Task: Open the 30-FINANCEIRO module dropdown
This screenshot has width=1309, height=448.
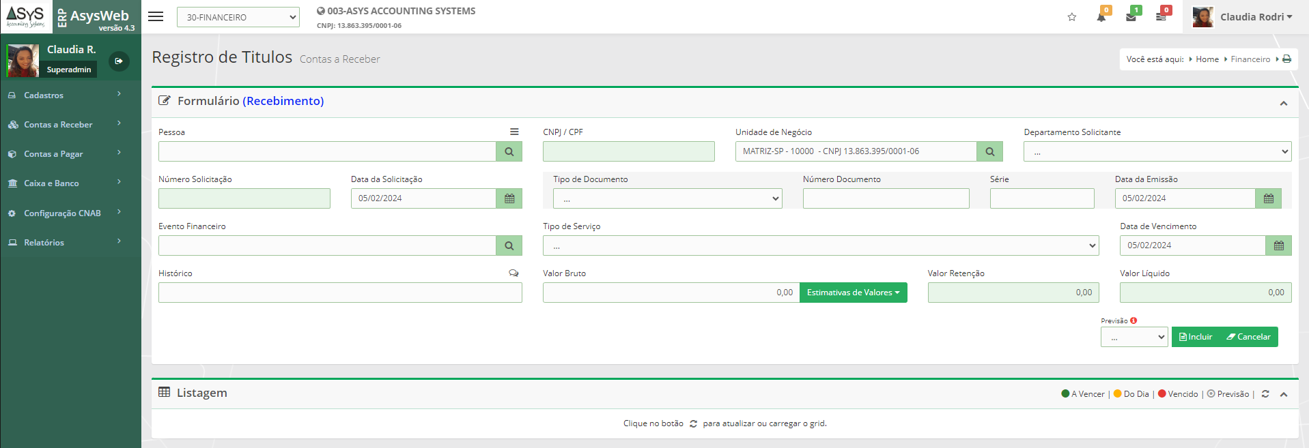Action: pyautogui.click(x=238, y=17)
